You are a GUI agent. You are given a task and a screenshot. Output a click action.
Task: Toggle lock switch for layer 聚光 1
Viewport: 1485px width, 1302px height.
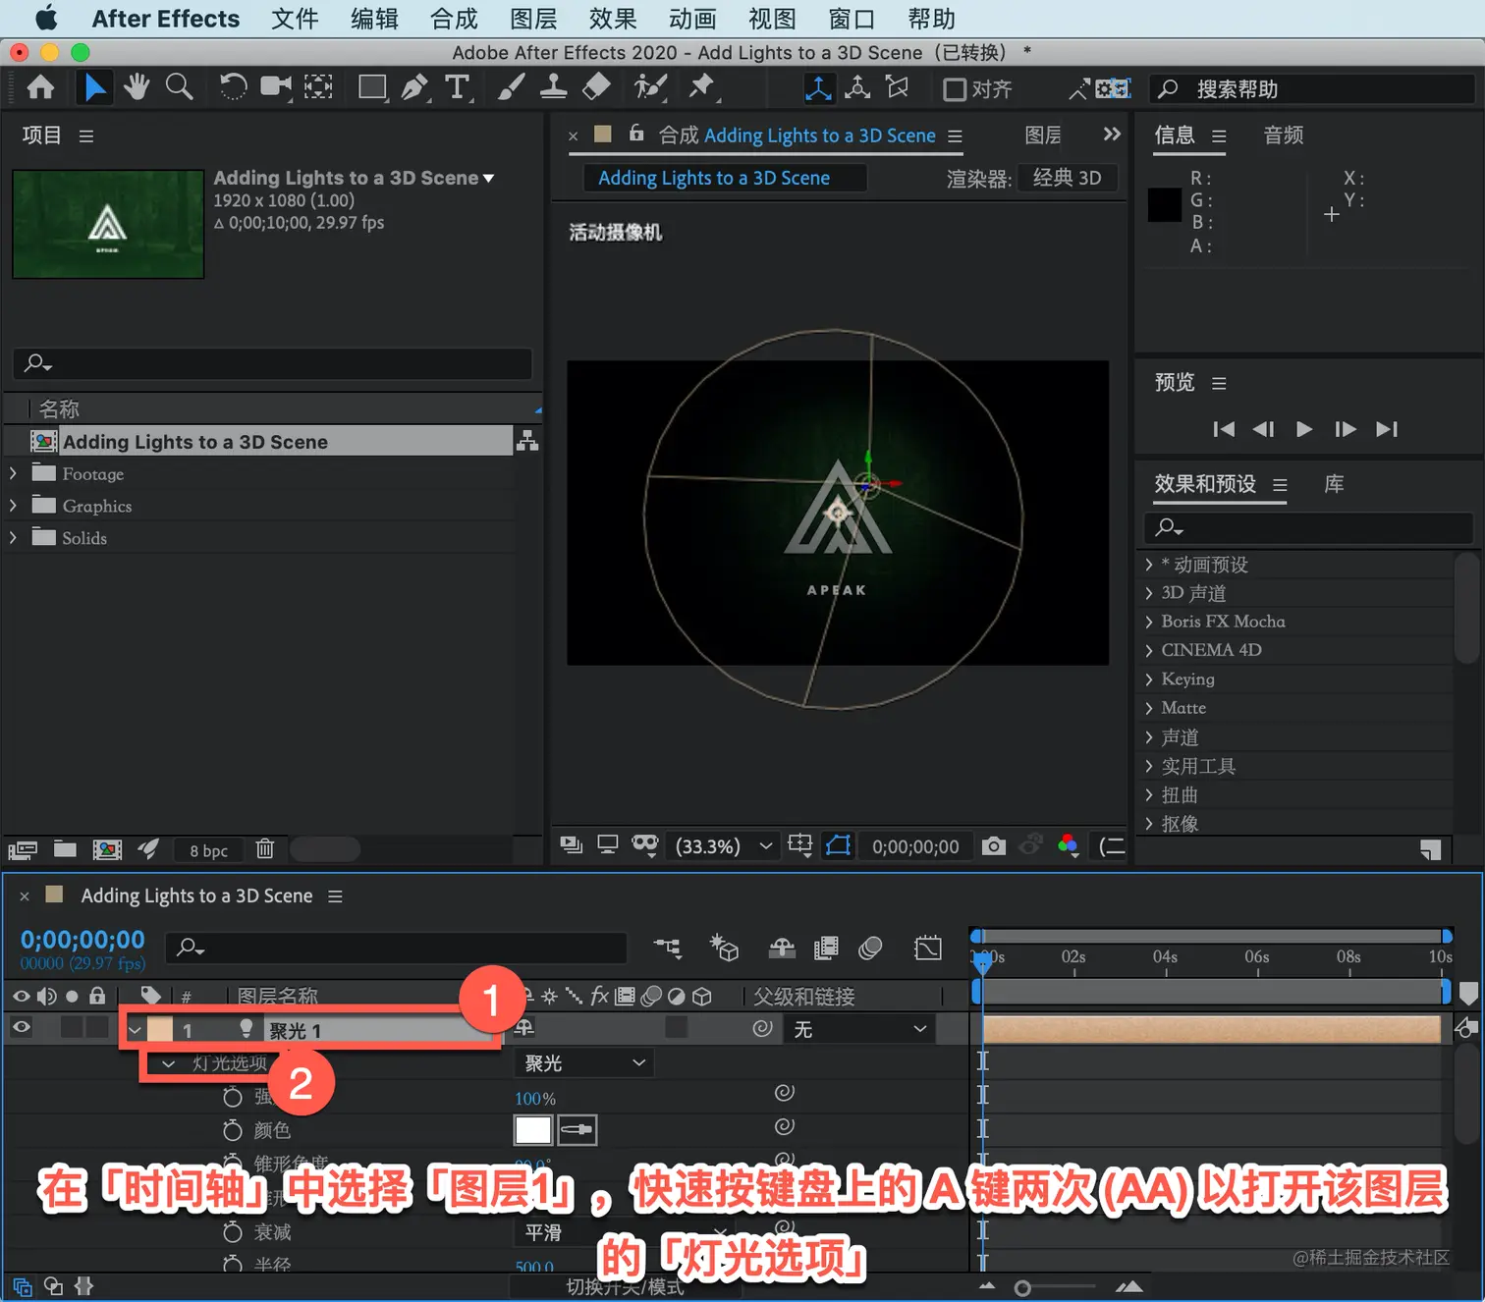pyautogui.click(x=97, y=1027)
